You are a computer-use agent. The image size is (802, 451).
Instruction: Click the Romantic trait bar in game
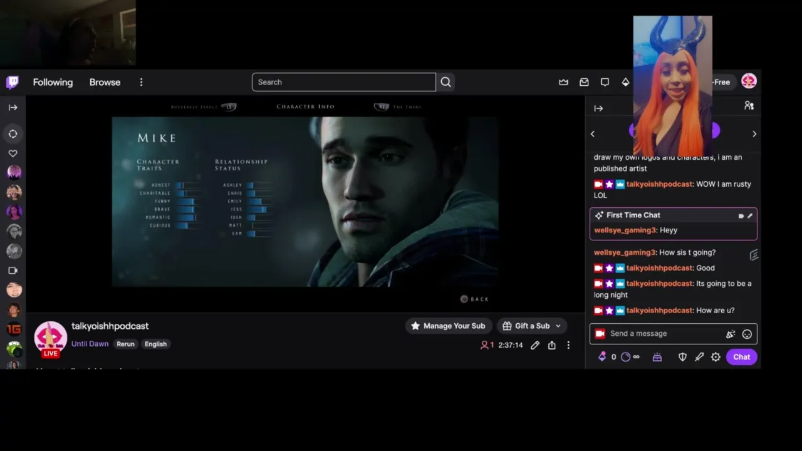point(188,217)
